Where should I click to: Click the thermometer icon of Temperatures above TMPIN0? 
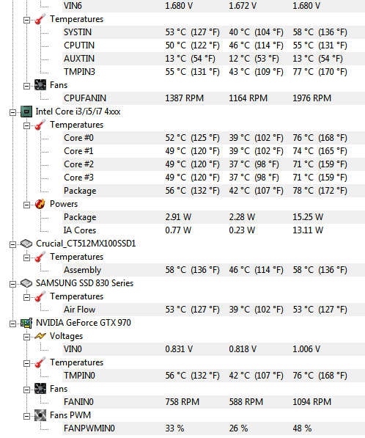click(40, 362)
